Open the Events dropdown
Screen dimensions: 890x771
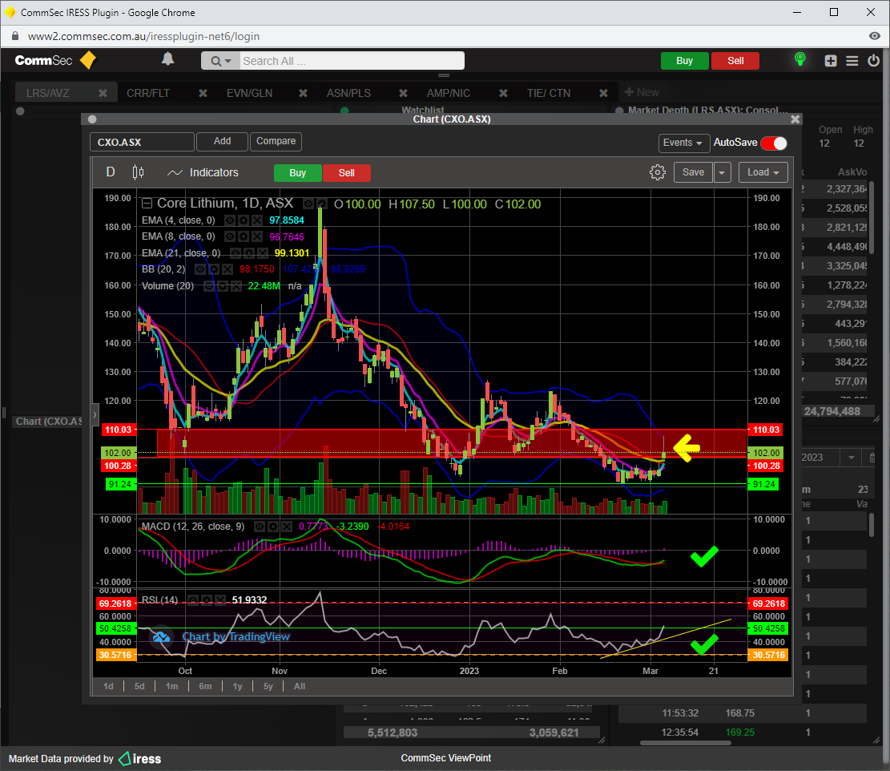(683, 143)
